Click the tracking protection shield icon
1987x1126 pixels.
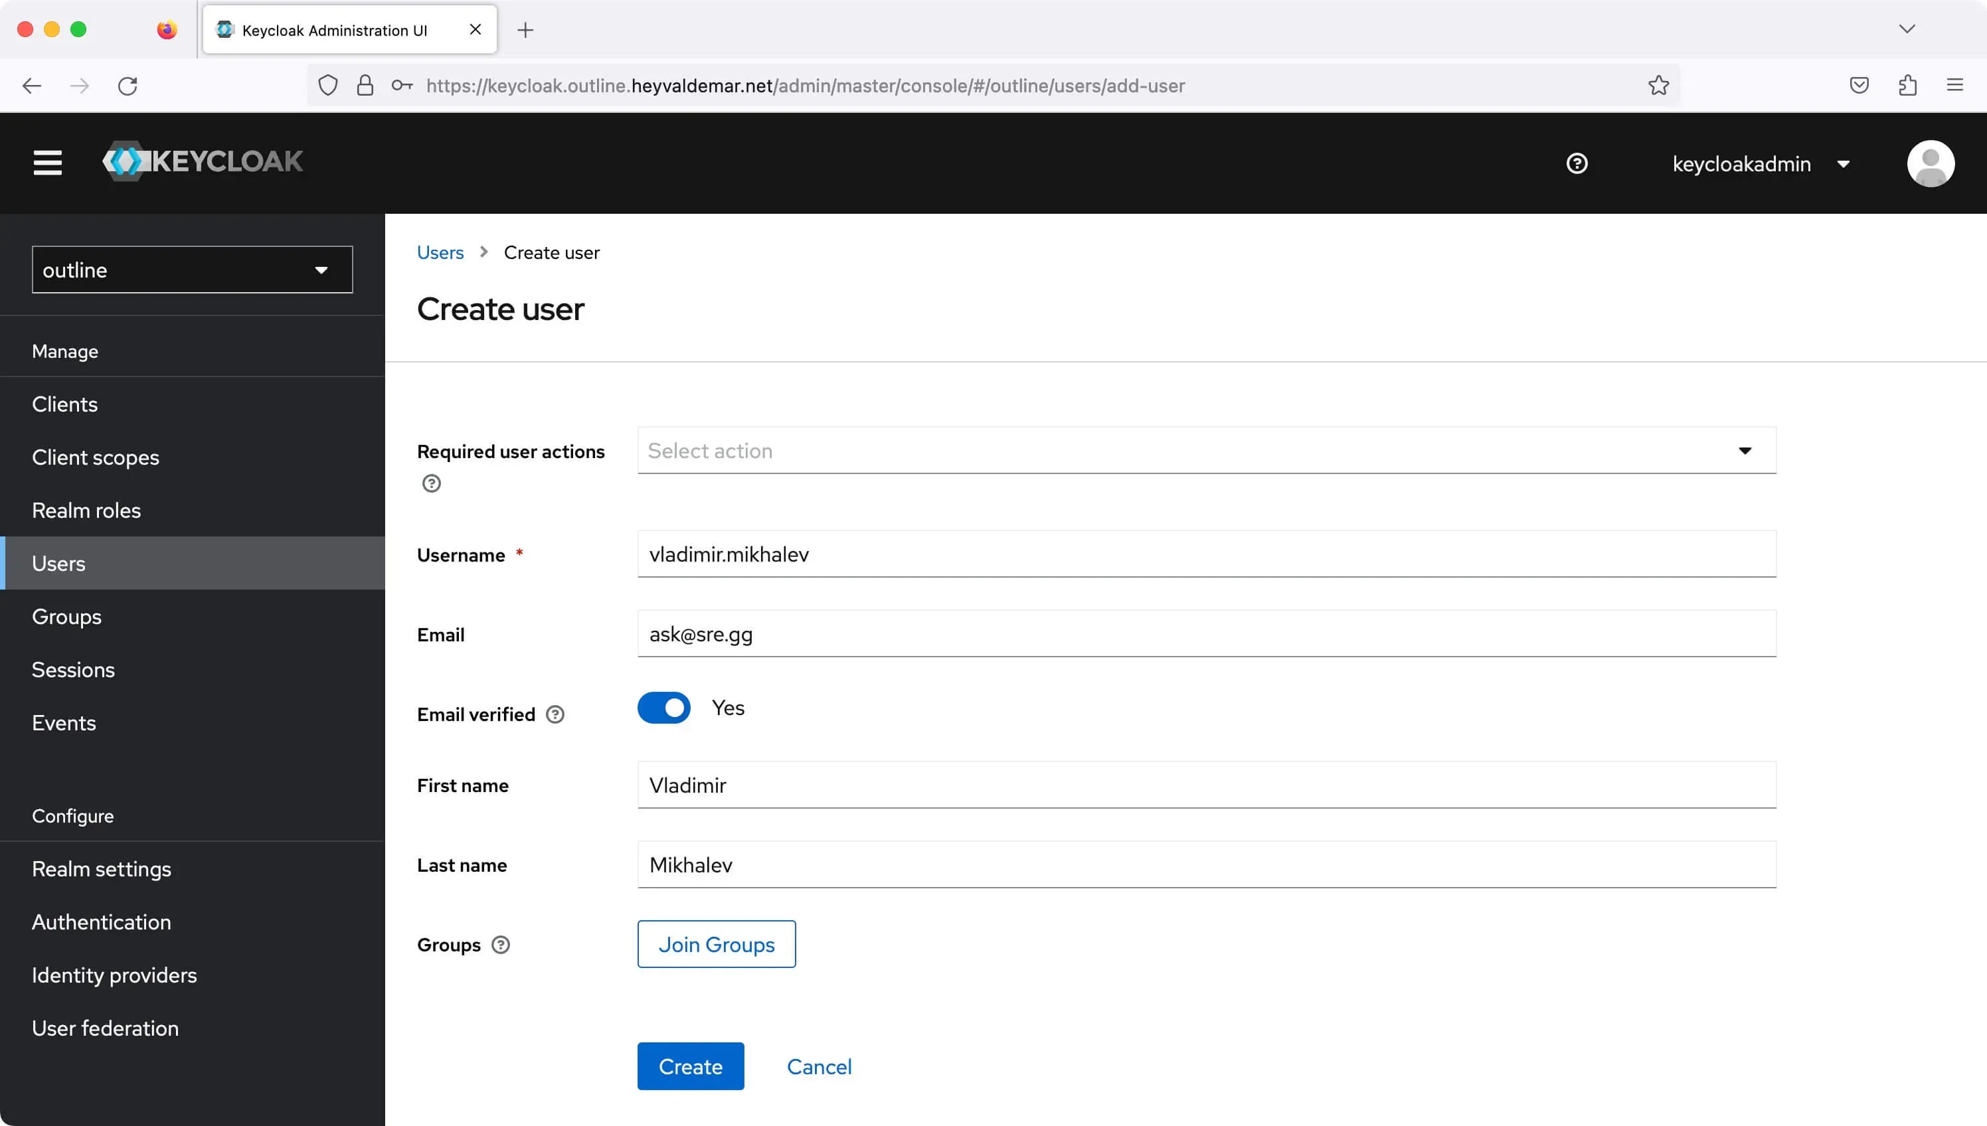pyautogui.click(x=327, y=86)
